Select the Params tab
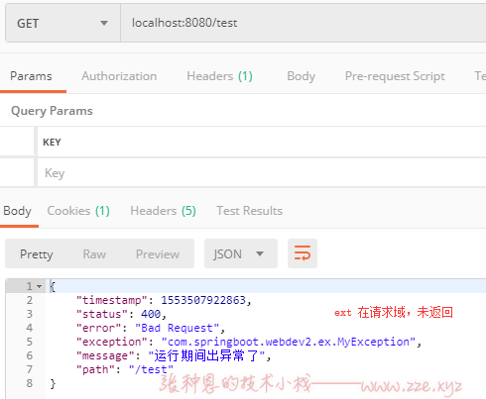This screenshot has width=486, height=399. pos(31,76)
